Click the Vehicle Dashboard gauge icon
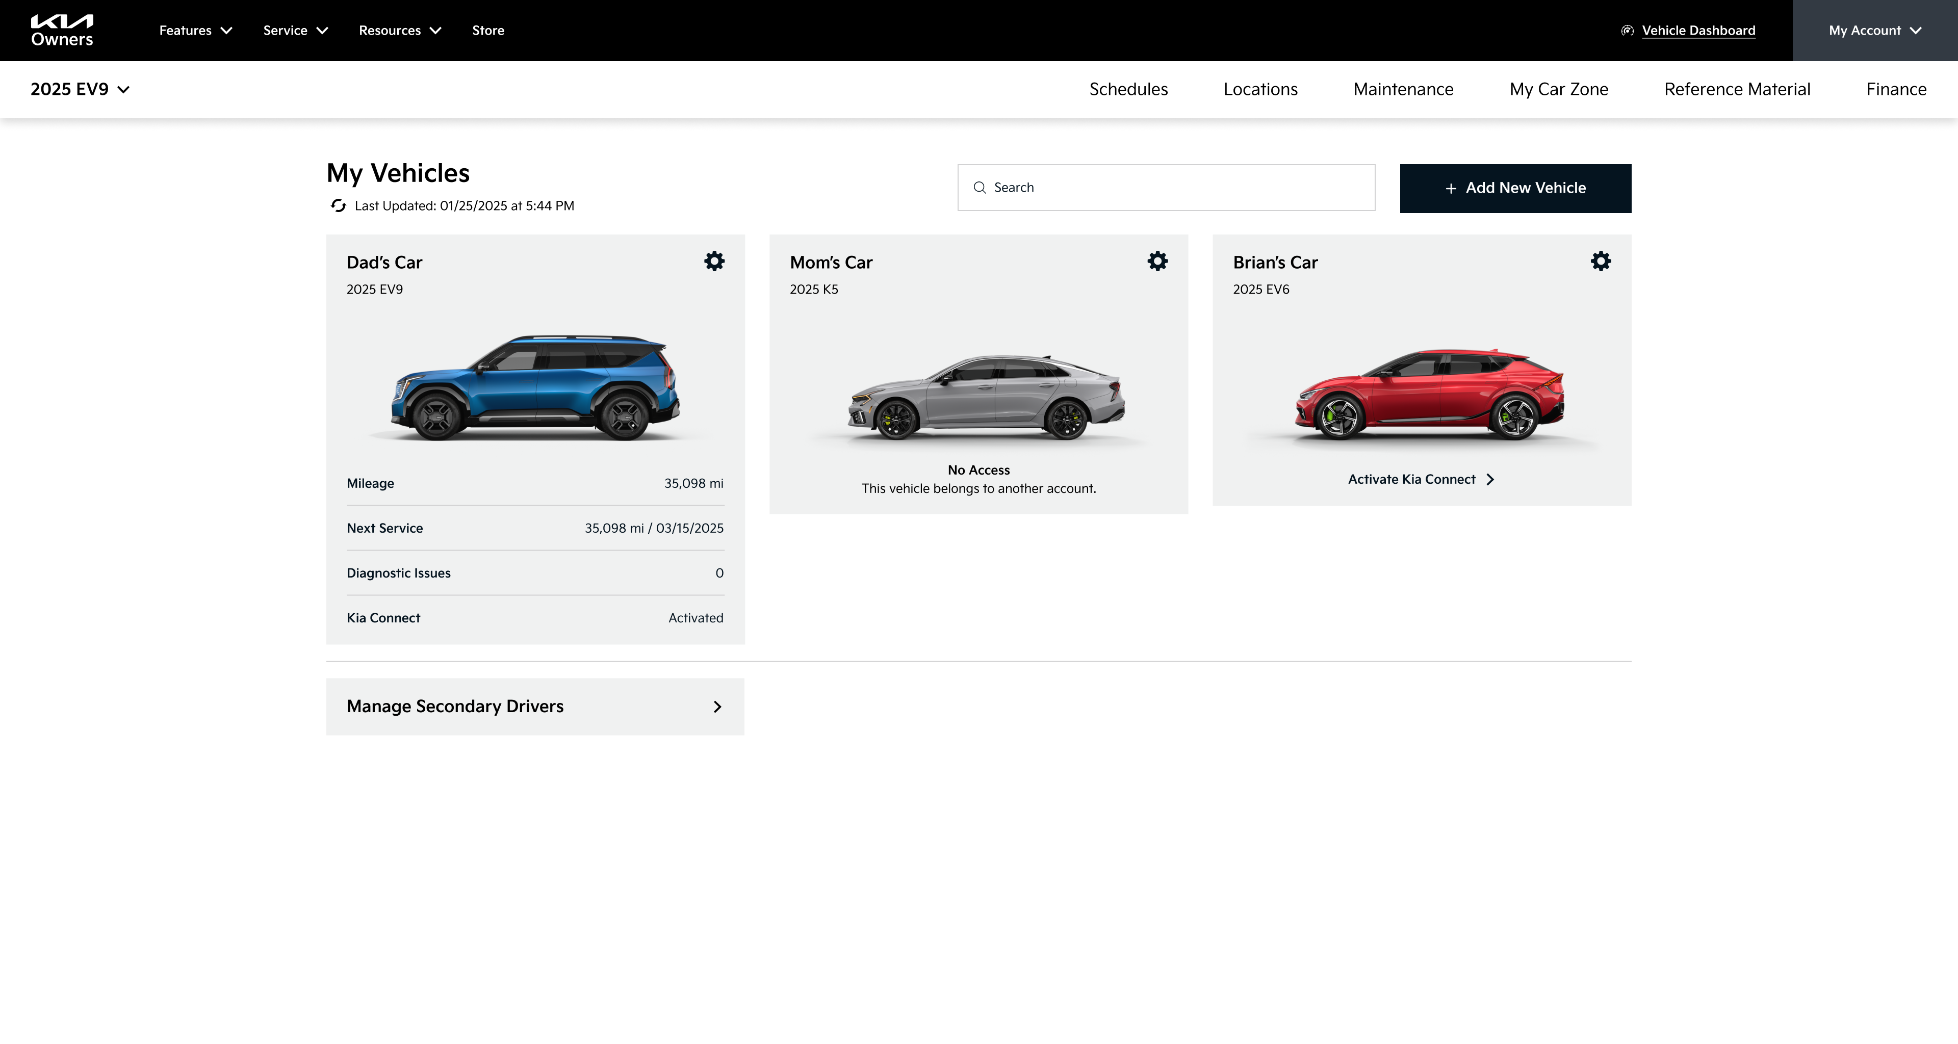The height and width of the screenshot is (1044, 1958). pyautogui.click(x=1627, y=31)
